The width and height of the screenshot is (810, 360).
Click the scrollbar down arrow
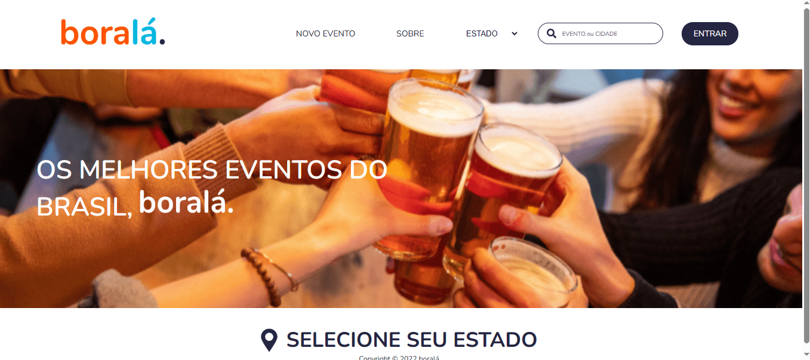click(806, 355)
